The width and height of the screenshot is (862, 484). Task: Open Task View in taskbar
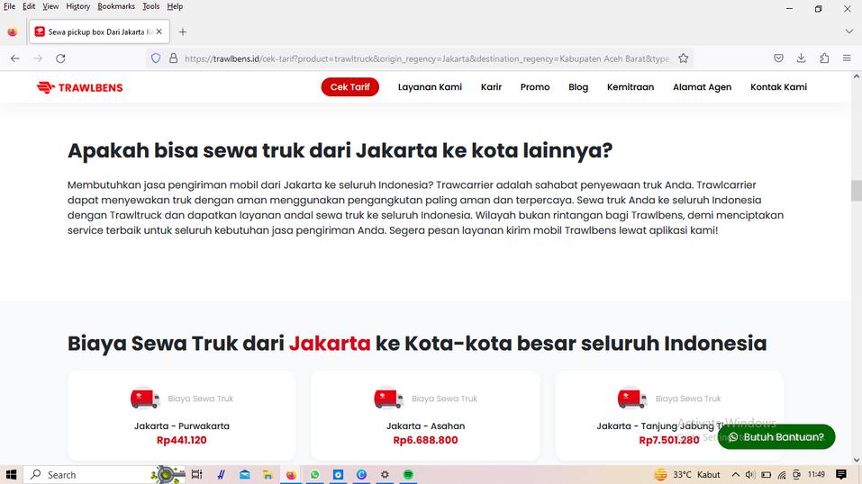(196, 475)
